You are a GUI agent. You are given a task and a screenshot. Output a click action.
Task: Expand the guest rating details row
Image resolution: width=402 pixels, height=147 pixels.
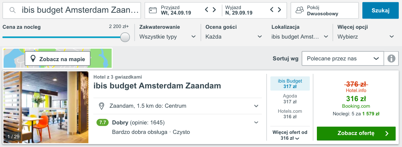256,123
